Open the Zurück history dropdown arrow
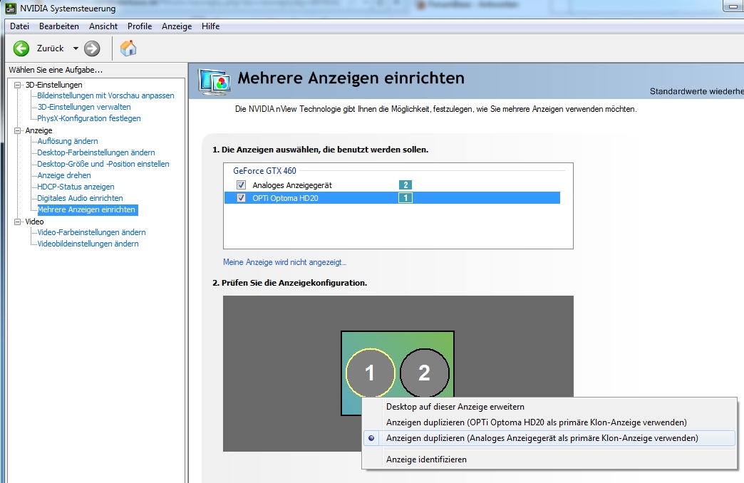This screenshot has height=483, width=744. [x=76, y=48]
